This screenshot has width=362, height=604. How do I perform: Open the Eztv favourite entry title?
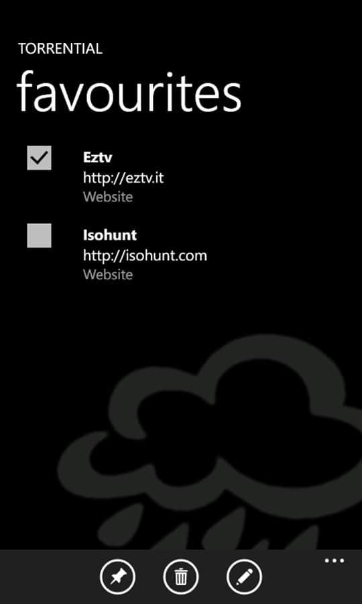(98, 157)
